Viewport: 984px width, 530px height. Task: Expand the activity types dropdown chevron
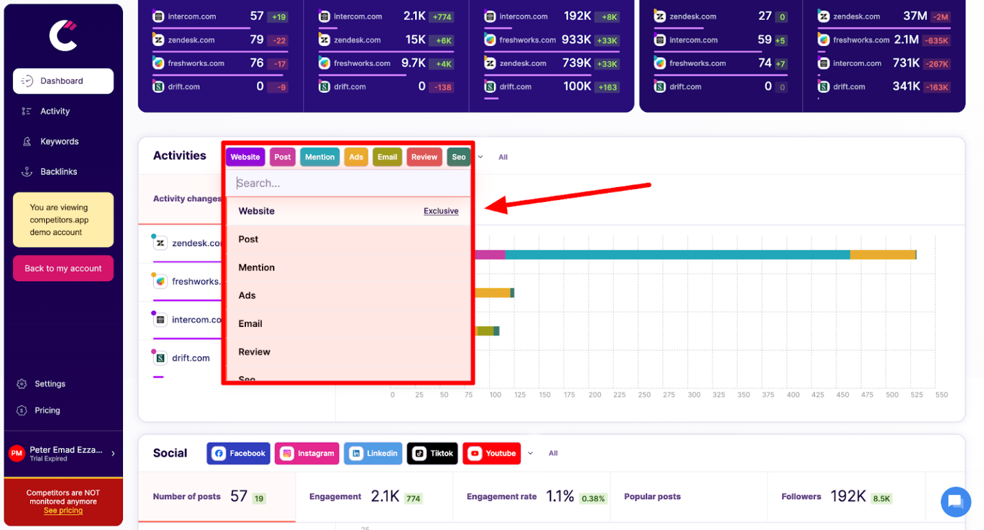pos(480,156)
